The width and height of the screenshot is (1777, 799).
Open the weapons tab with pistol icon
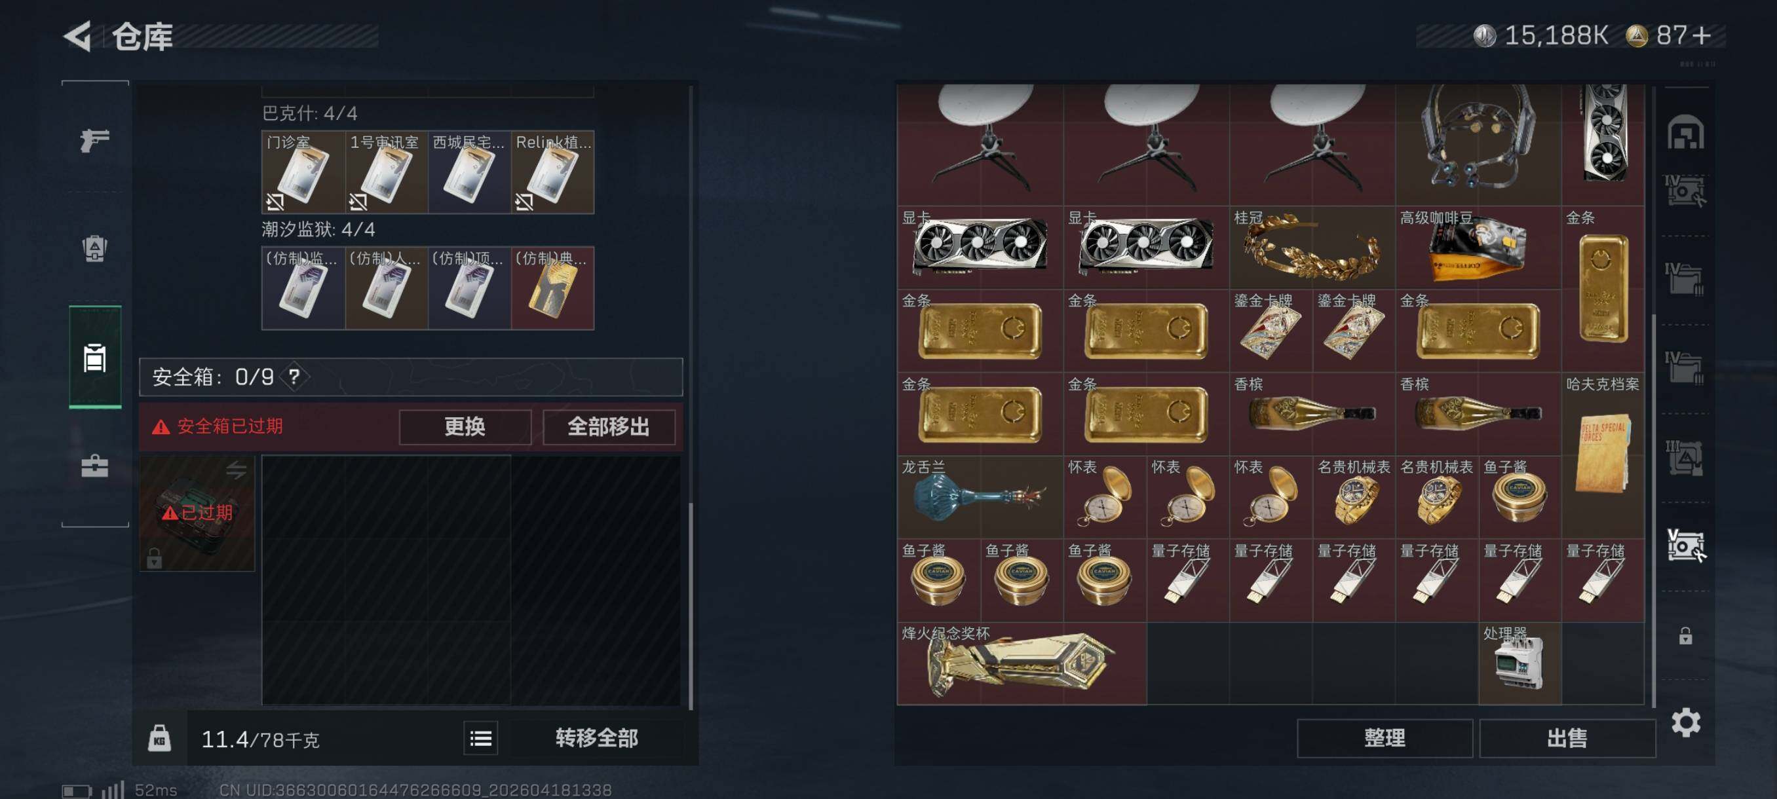(x=94, y=140)
